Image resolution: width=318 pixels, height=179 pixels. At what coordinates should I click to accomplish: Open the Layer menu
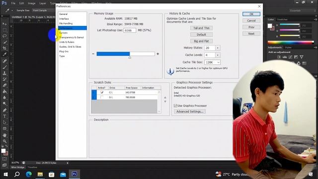click(x=43, y=3)
